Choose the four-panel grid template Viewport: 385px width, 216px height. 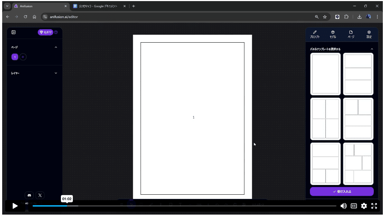(x=325, y=118)
